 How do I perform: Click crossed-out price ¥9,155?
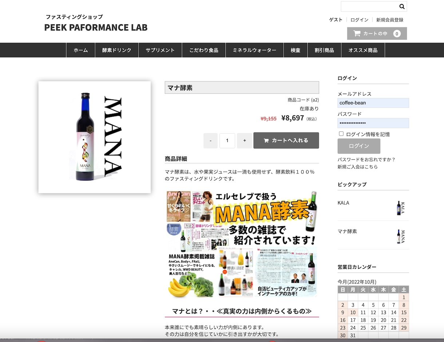269,118
